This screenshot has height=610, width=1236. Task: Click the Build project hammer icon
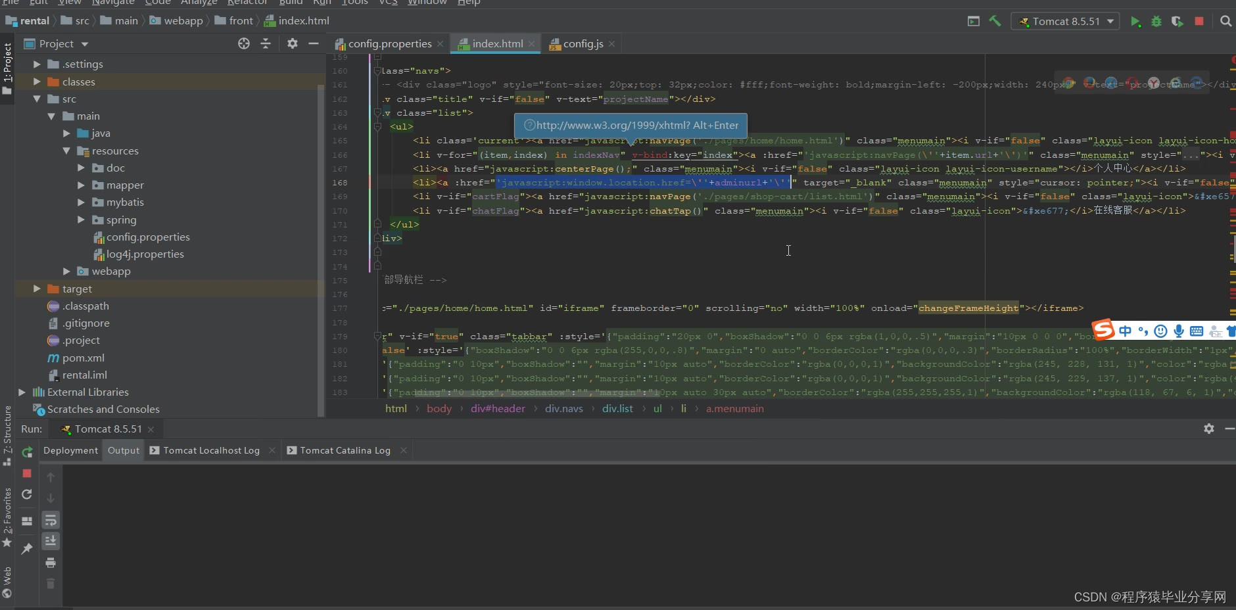tap(995, 21)
